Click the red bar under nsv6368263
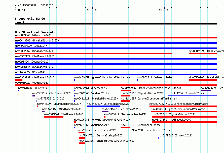Viewport: 224px width, 153px height. 126,127
